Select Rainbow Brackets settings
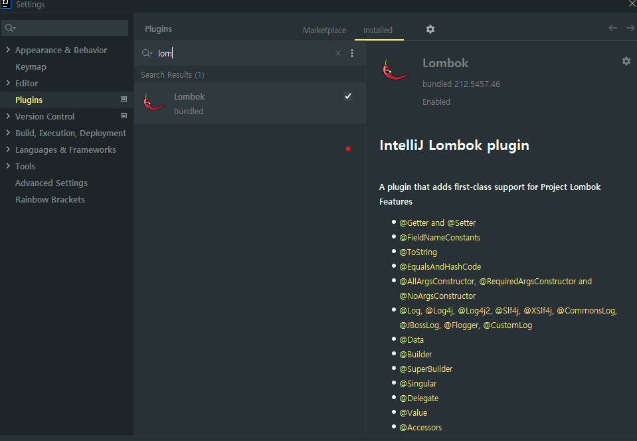 coord(50,199)
